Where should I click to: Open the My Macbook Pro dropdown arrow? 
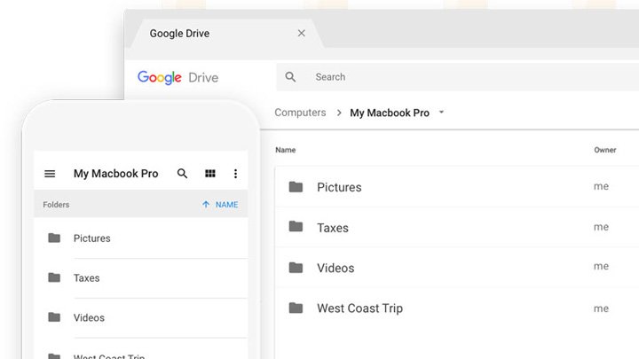(x=441, y=112)
